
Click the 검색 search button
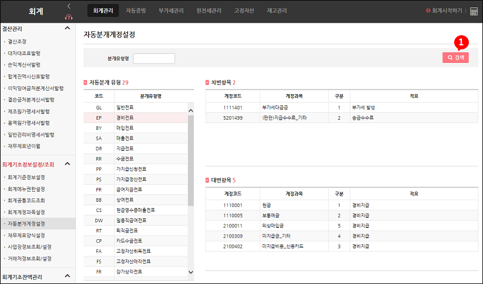456,58
